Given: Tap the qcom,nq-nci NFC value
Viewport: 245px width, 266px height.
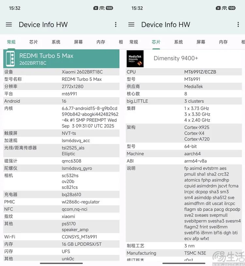Looking at the screenshot, I should [x=74, y=209].
